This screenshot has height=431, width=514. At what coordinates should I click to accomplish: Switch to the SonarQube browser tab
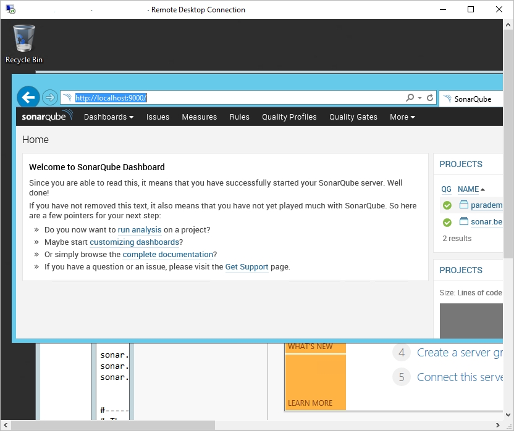point(471,99)
